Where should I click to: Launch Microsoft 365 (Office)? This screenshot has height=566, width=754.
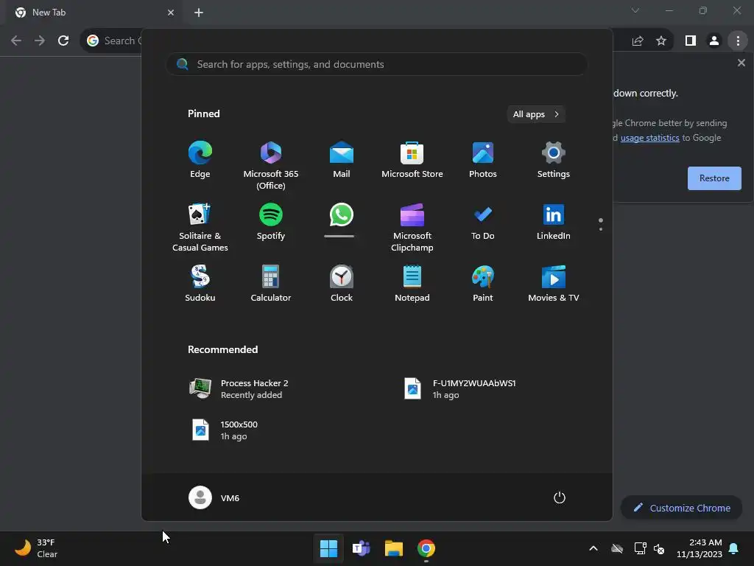pos(271,166)
